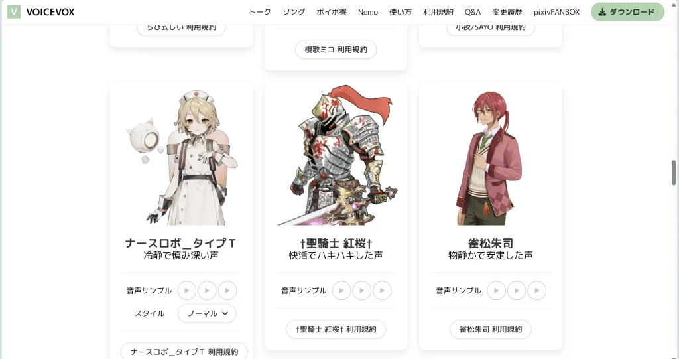Open 雀松朱司 利用規約 button

tap(491, 330)
